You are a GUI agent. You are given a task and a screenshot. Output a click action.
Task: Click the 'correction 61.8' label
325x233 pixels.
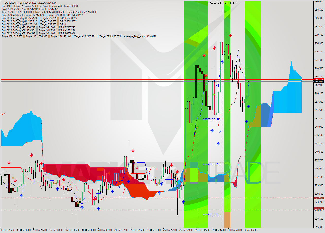click(212, 164)
